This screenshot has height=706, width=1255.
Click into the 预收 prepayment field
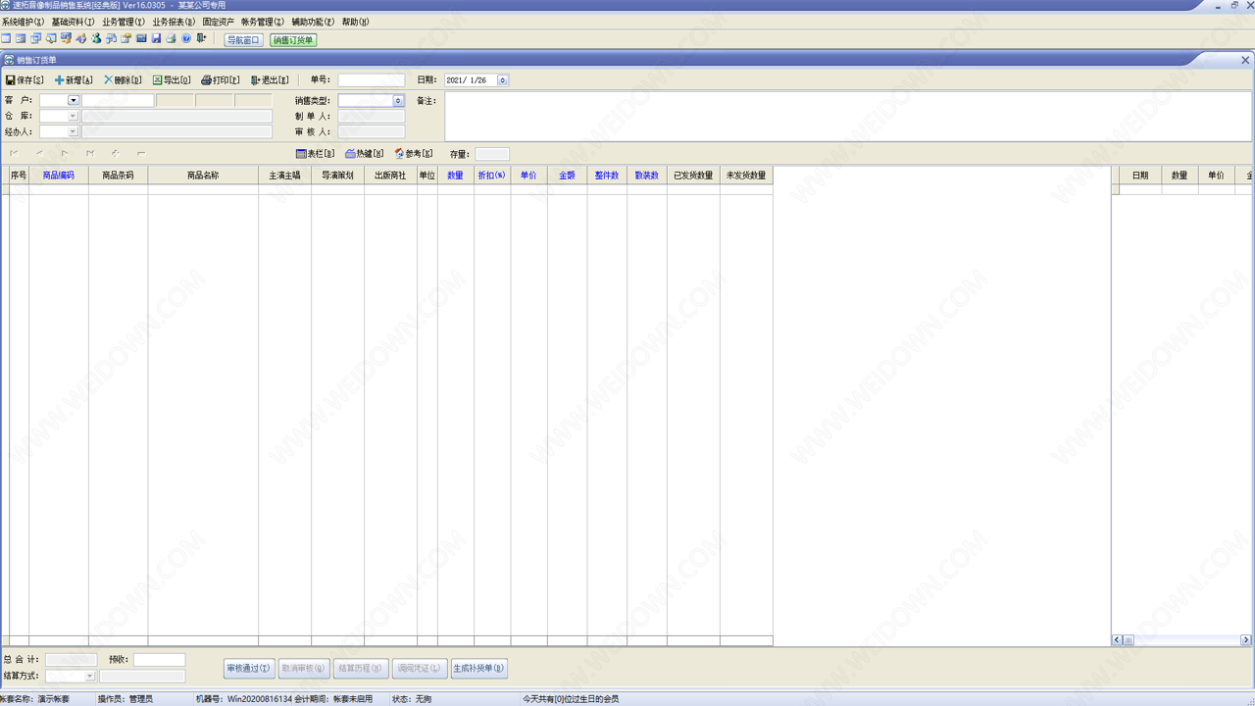click(159, 660)
